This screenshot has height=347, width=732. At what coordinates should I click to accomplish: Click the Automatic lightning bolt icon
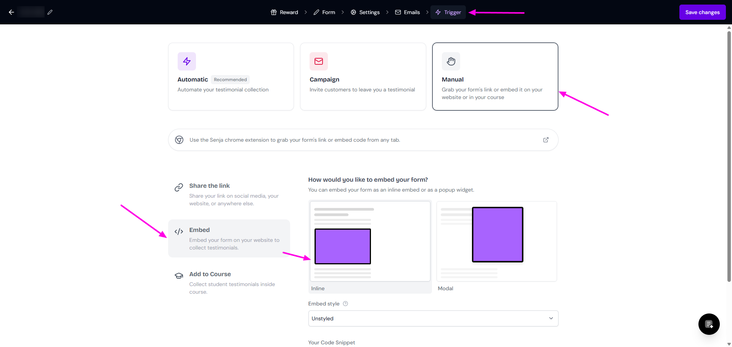pos(186,61)
